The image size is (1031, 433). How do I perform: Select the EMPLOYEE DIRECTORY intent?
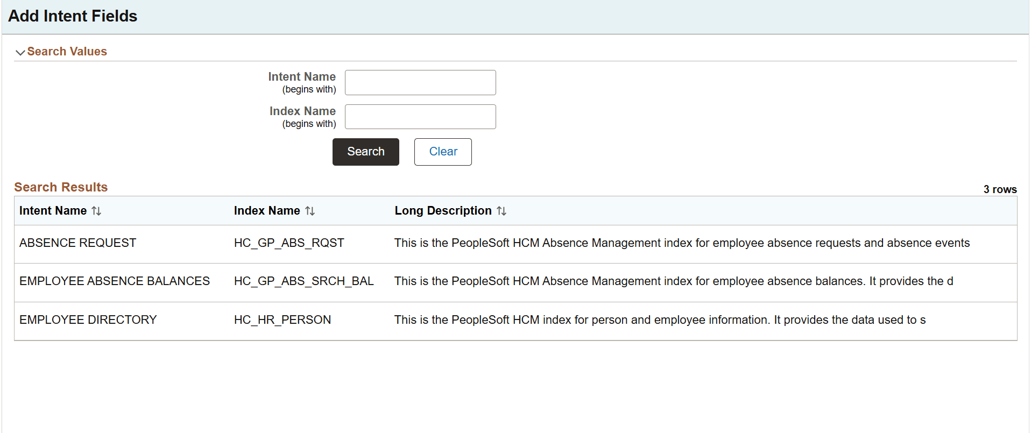[88, 320]
